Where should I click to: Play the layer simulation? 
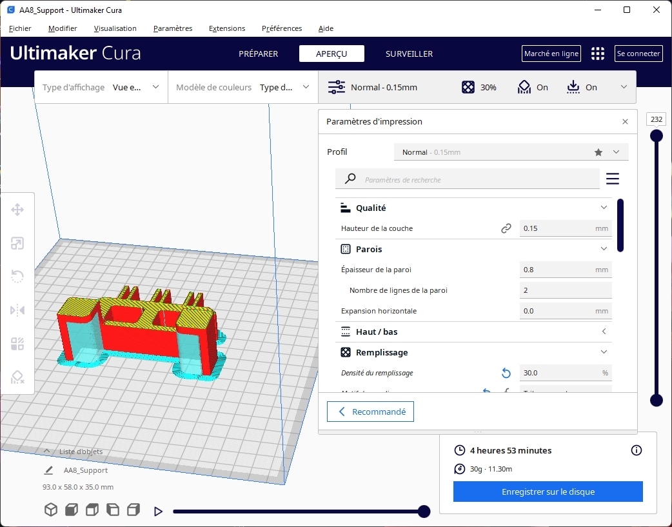click(x=158, y=512)
